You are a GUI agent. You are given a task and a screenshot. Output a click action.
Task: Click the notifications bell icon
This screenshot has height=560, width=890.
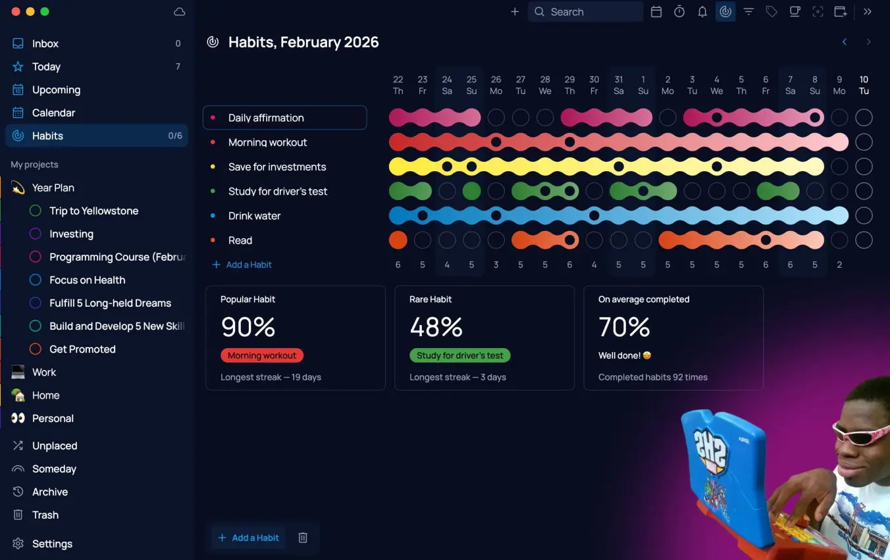pyautogui.click(x=702, y=12)
